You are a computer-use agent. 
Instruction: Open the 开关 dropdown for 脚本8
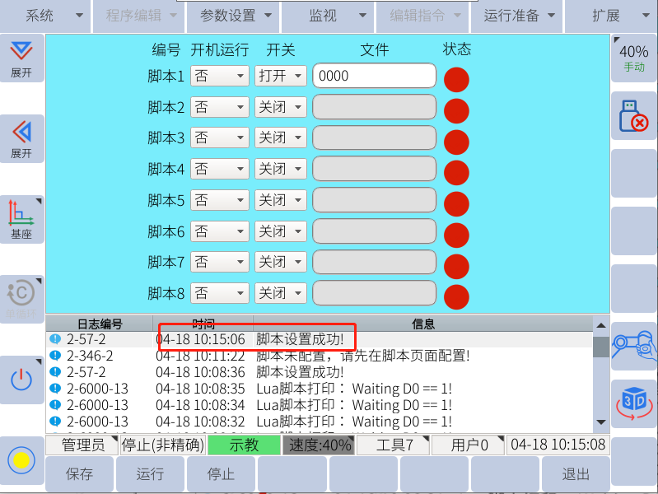[280, 293]
